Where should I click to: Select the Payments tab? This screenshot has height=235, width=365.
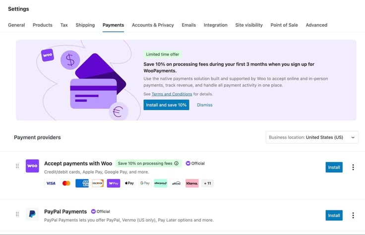pyautogui.click(x=113, y=25)
